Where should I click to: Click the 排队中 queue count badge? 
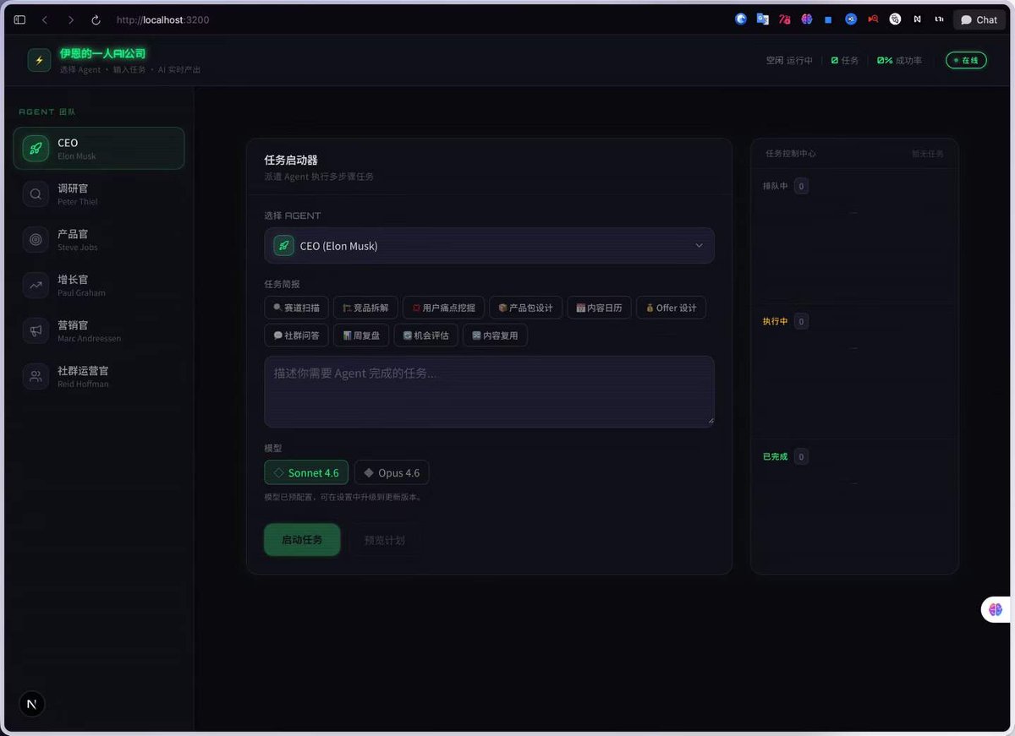(x=801, y=186)
